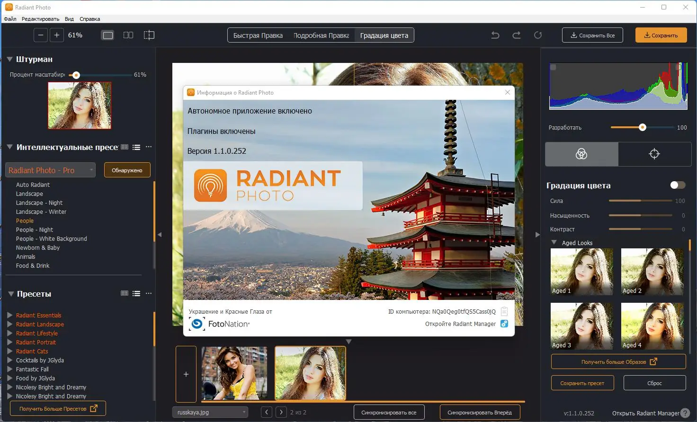The width and height of the screenshot is (697, 422).
Task: Select the targeted adjustment crosshair icon
Action: [x=654, y=154]
